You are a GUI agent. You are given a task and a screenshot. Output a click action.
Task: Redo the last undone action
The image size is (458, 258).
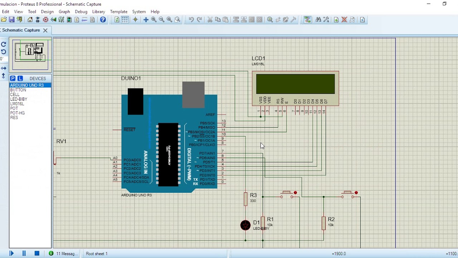tap(199, 20)
